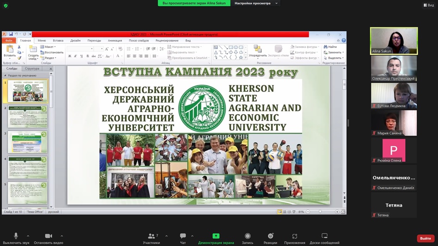Image resolution: width=438 pixels, height=246 pixels.
Task: Click the Найти find button
Action: pos(330,47)
